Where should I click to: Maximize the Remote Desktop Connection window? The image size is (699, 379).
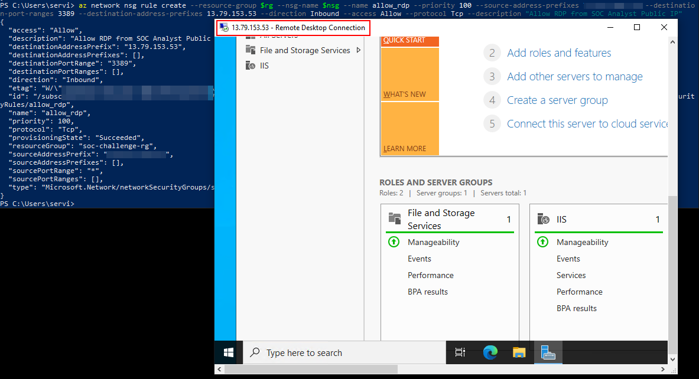[x=637, y=28]
